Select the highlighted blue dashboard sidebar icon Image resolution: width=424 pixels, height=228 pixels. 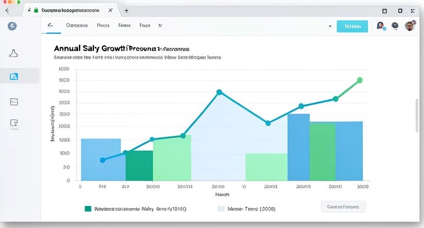pos(14,77)
